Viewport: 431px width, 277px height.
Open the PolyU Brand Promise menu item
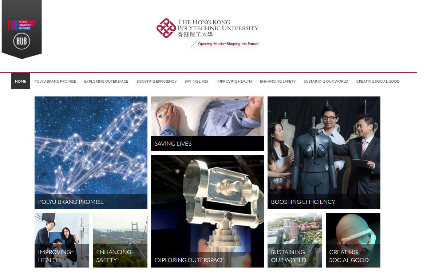[x=55, y=81]
